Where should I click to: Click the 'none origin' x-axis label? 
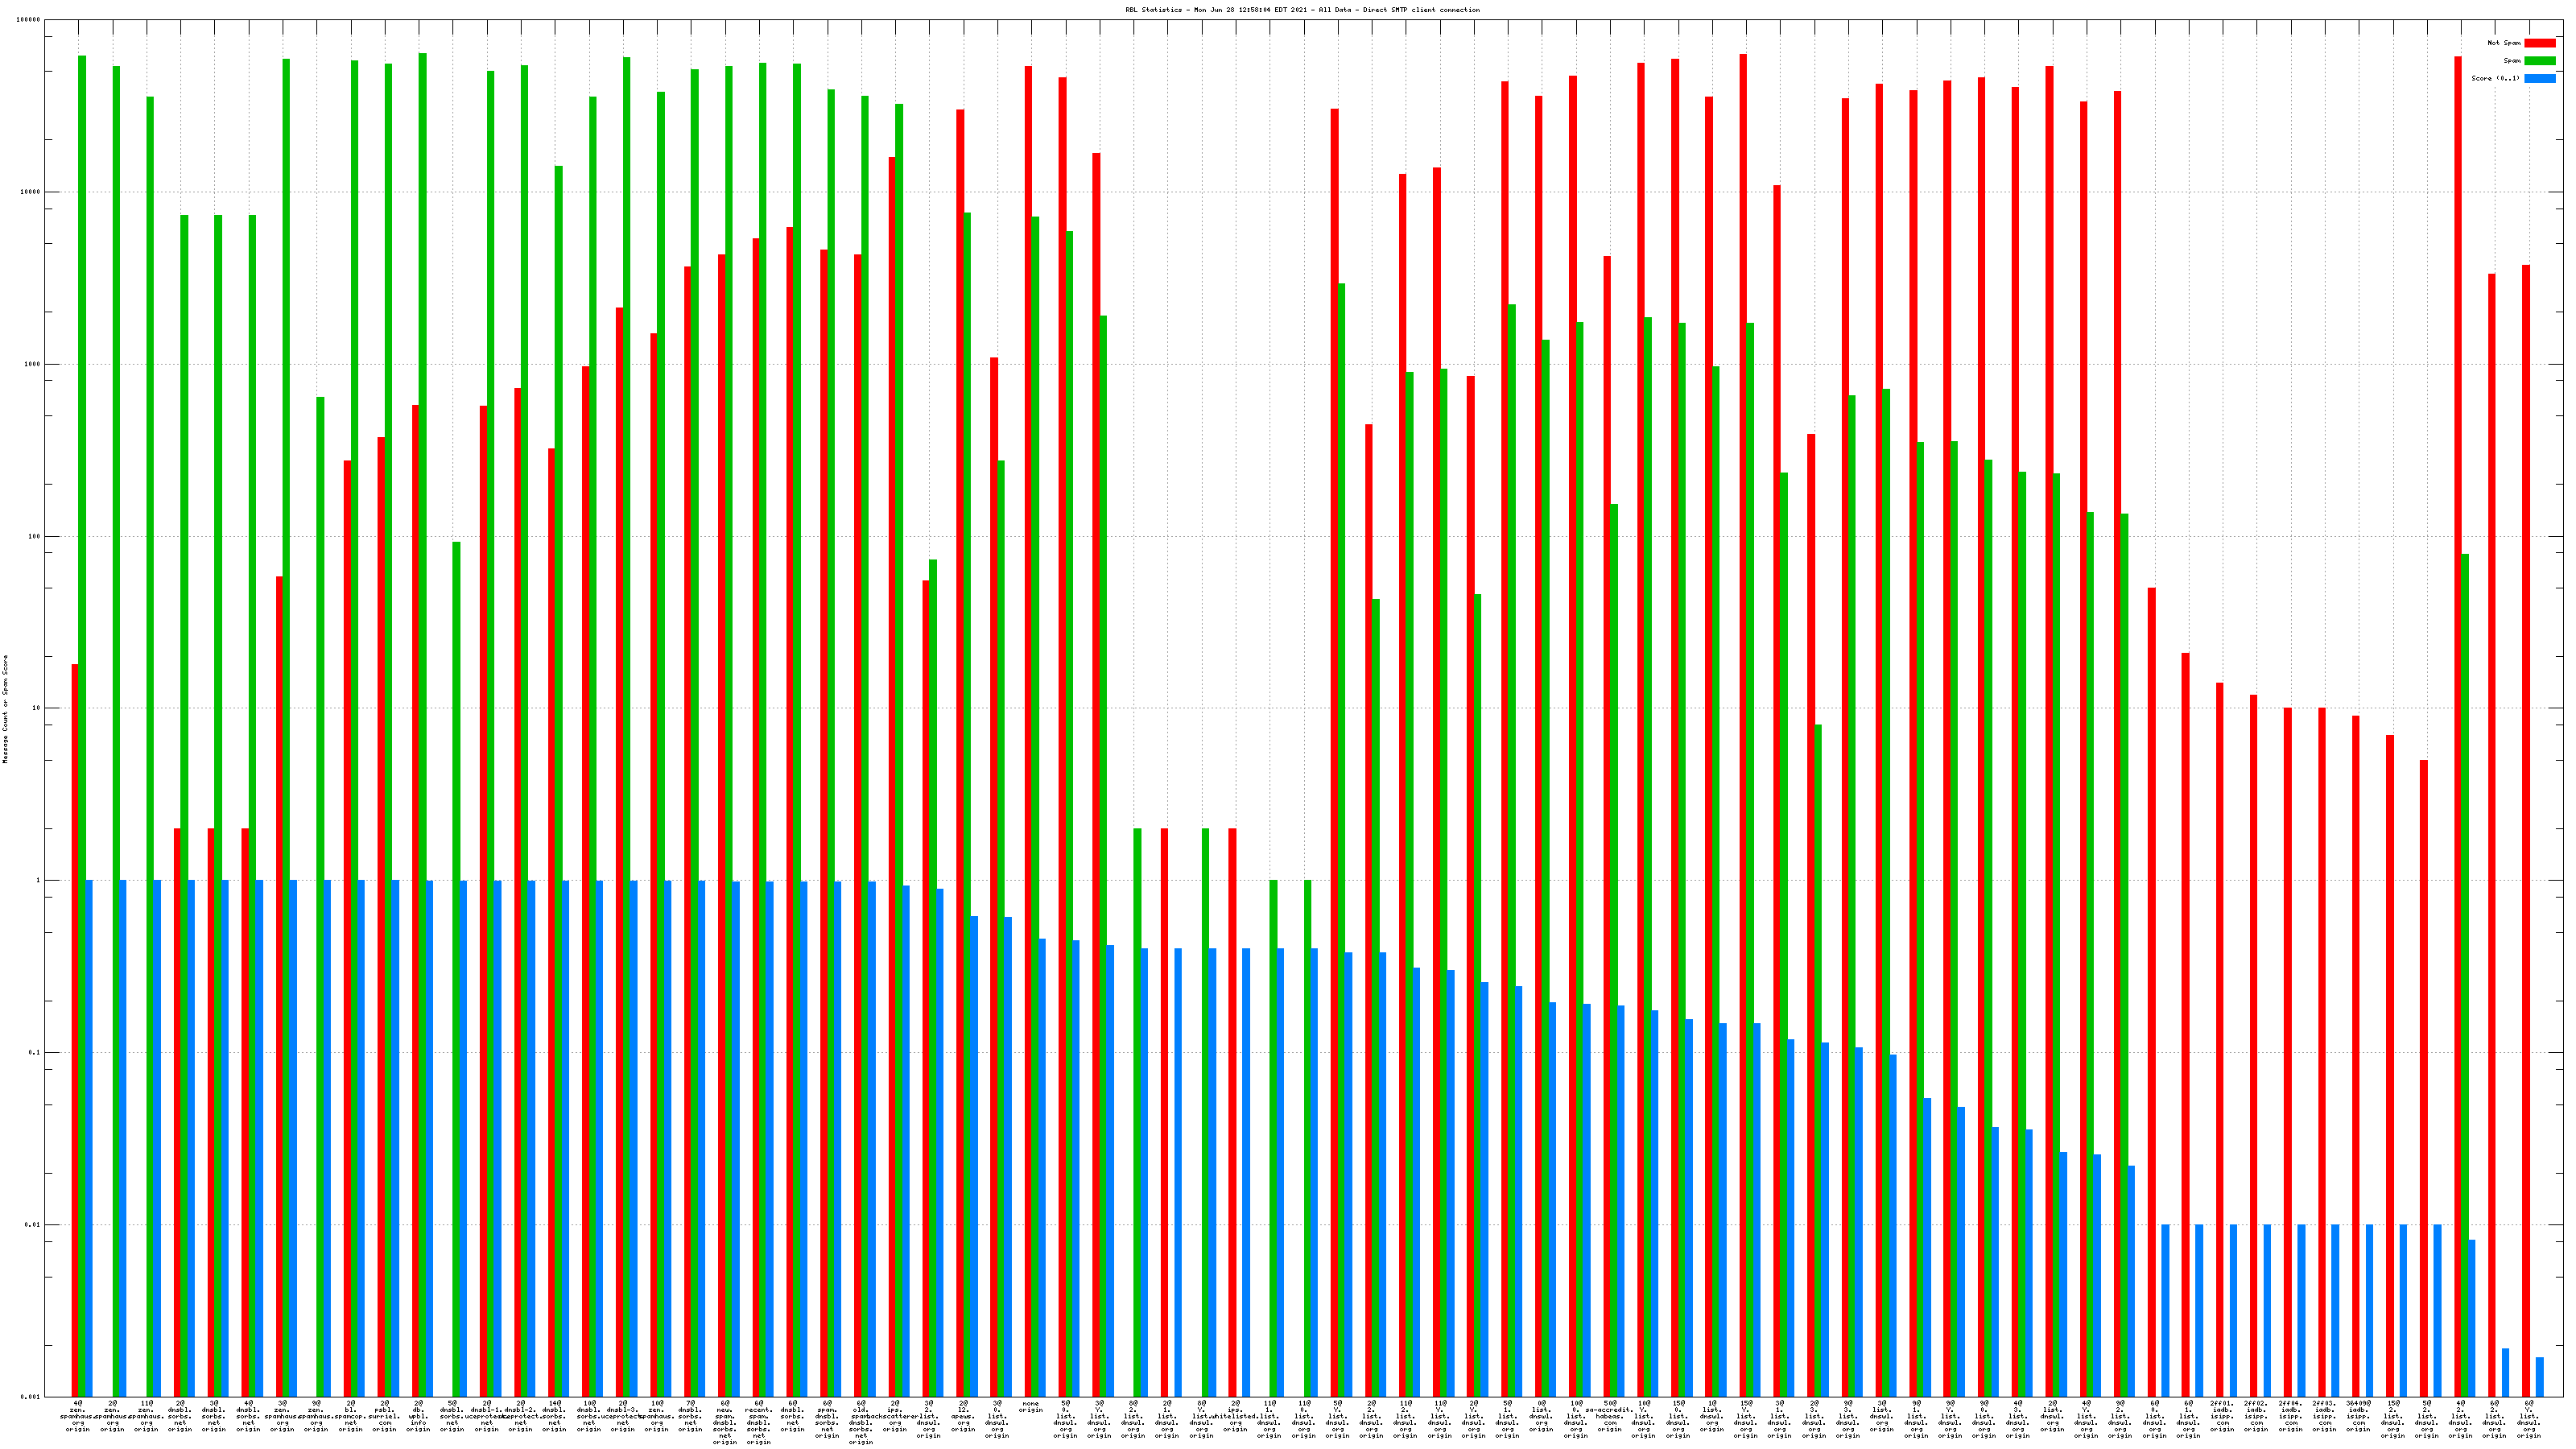[1031, 1407]
